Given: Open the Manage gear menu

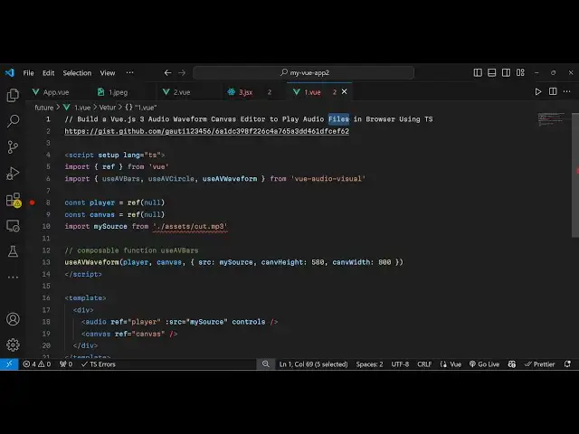Looking at the screenshot, I should [x=13, y=344].
